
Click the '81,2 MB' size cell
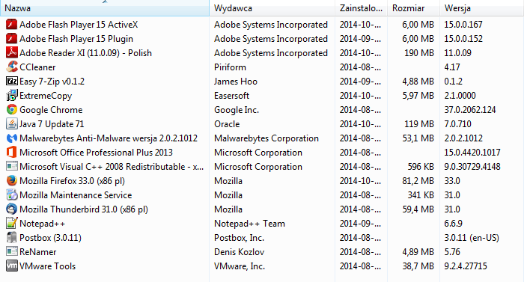(x=418, y=181)
